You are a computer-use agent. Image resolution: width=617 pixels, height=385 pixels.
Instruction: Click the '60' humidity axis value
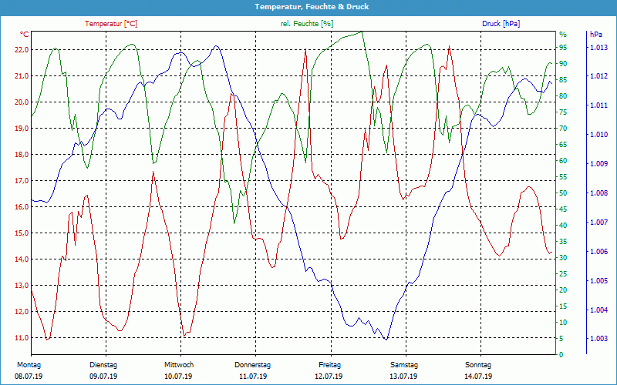[563, 161]
